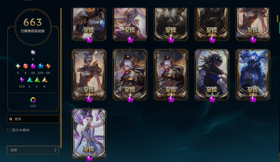Open the signed purple crystal lady skin

coord(89,134)
